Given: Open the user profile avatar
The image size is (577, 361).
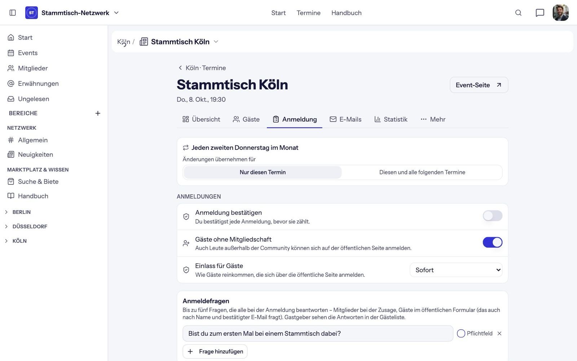Looking at the screenshot, I should pyautogui.click(x=560, y=13).
